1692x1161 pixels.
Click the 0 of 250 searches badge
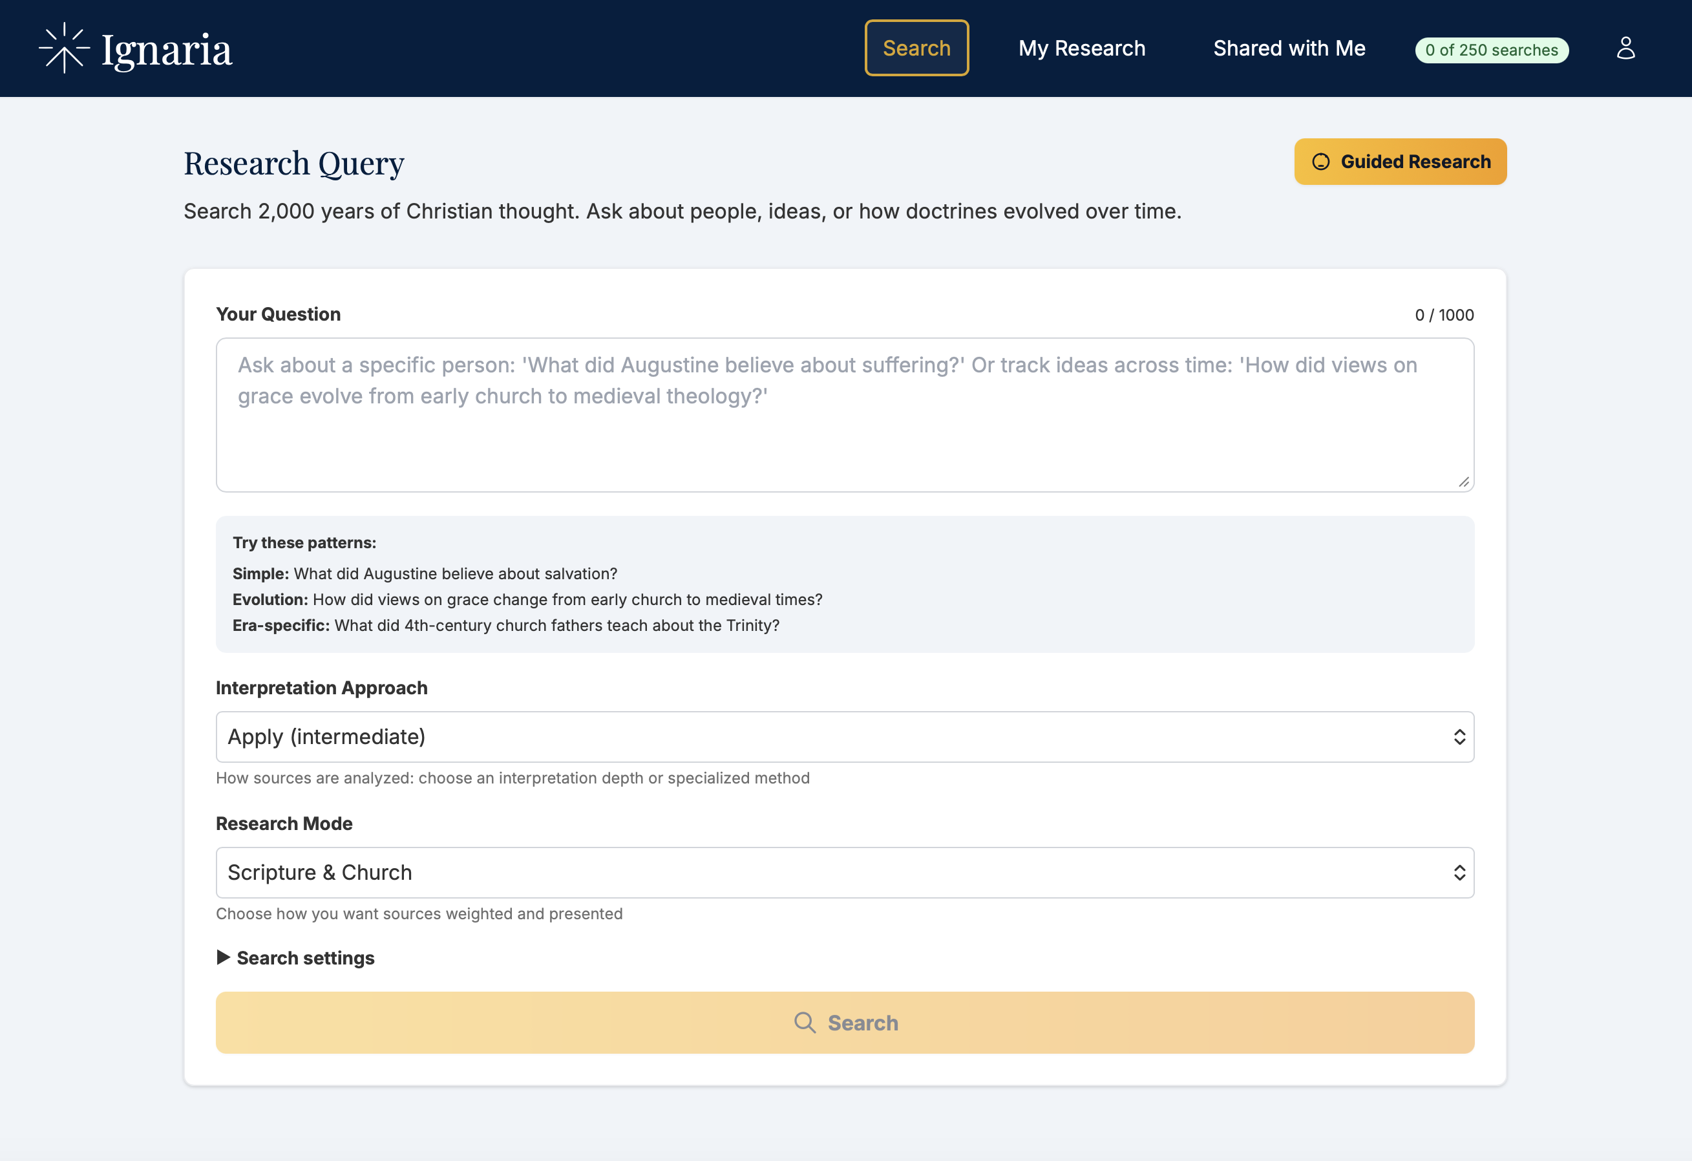(1491, 50)
